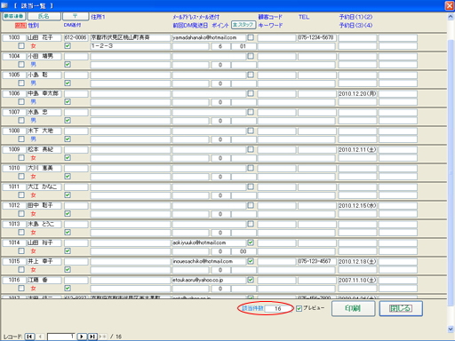The height and width of the screenshot is (341, 455).
Task: Click the 女 gender field for customer 1011
Action: 33,195
